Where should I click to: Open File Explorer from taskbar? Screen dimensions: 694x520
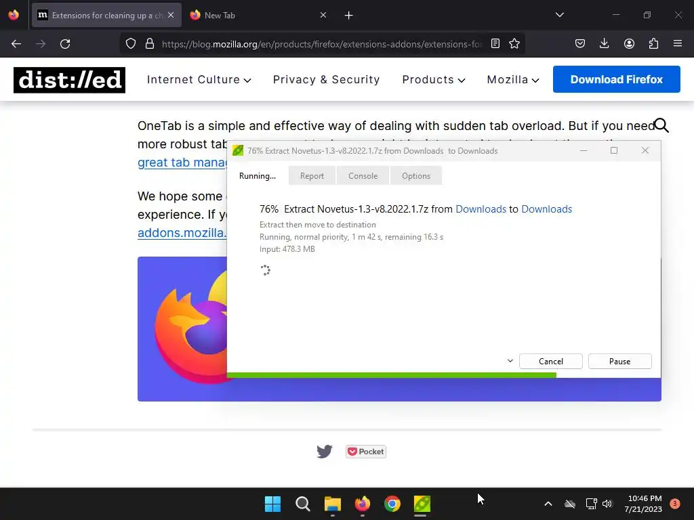point(332,504)
